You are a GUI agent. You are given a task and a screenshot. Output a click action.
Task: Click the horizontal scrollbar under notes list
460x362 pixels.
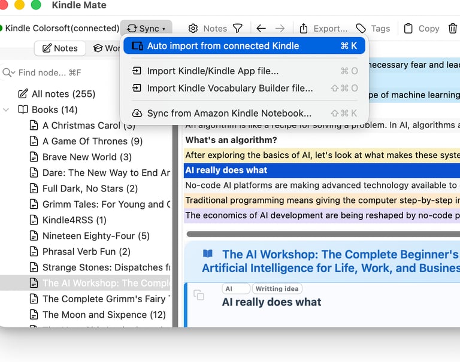[323, 234]
